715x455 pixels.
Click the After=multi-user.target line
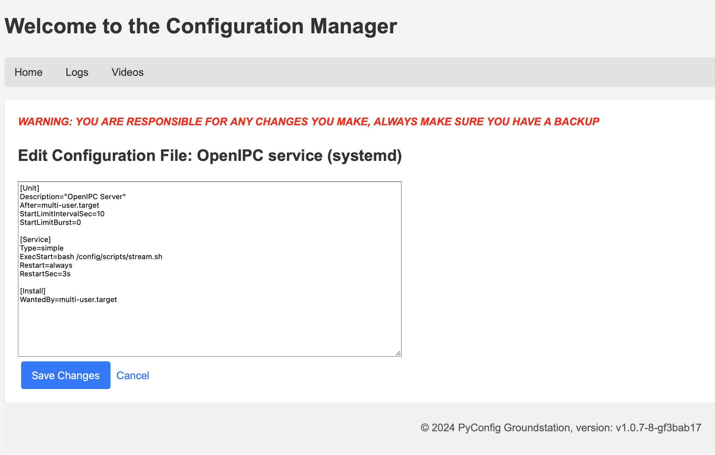[59, 205]
